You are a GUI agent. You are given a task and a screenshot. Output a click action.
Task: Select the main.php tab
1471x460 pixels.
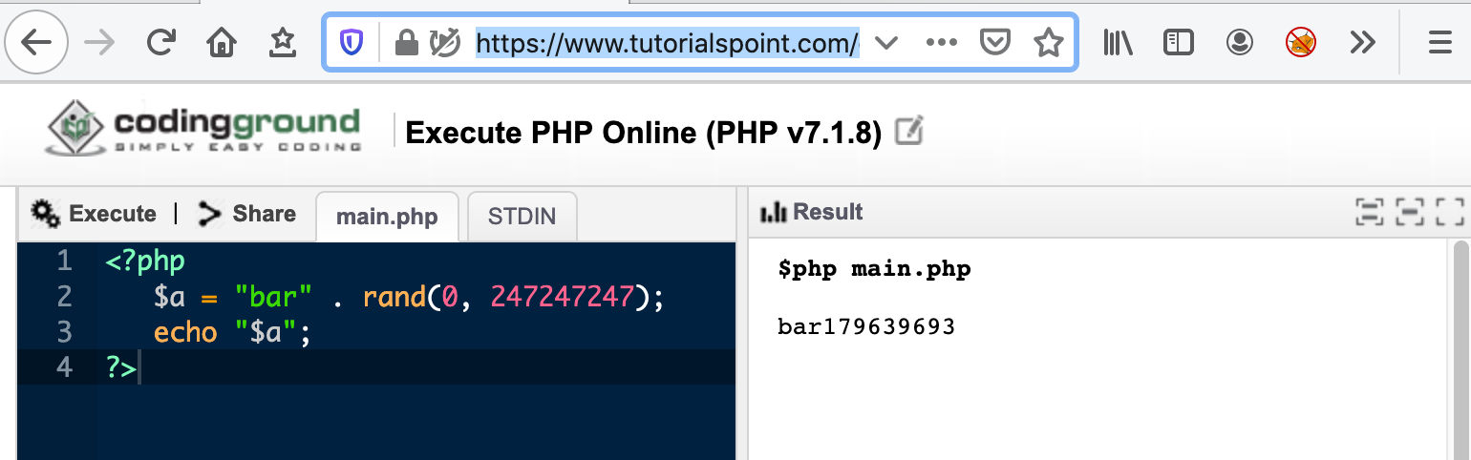point(387,217)
